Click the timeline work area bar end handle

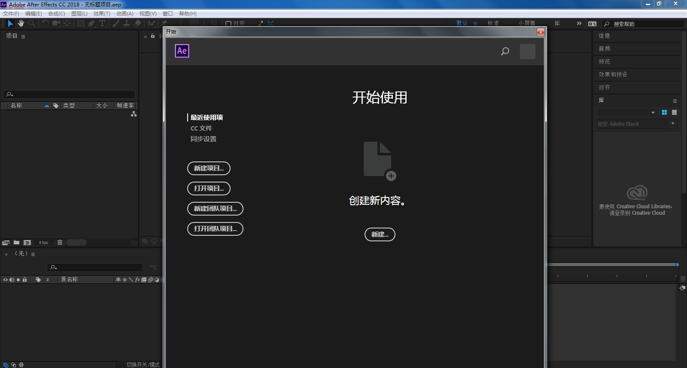(x=677, y=265)
